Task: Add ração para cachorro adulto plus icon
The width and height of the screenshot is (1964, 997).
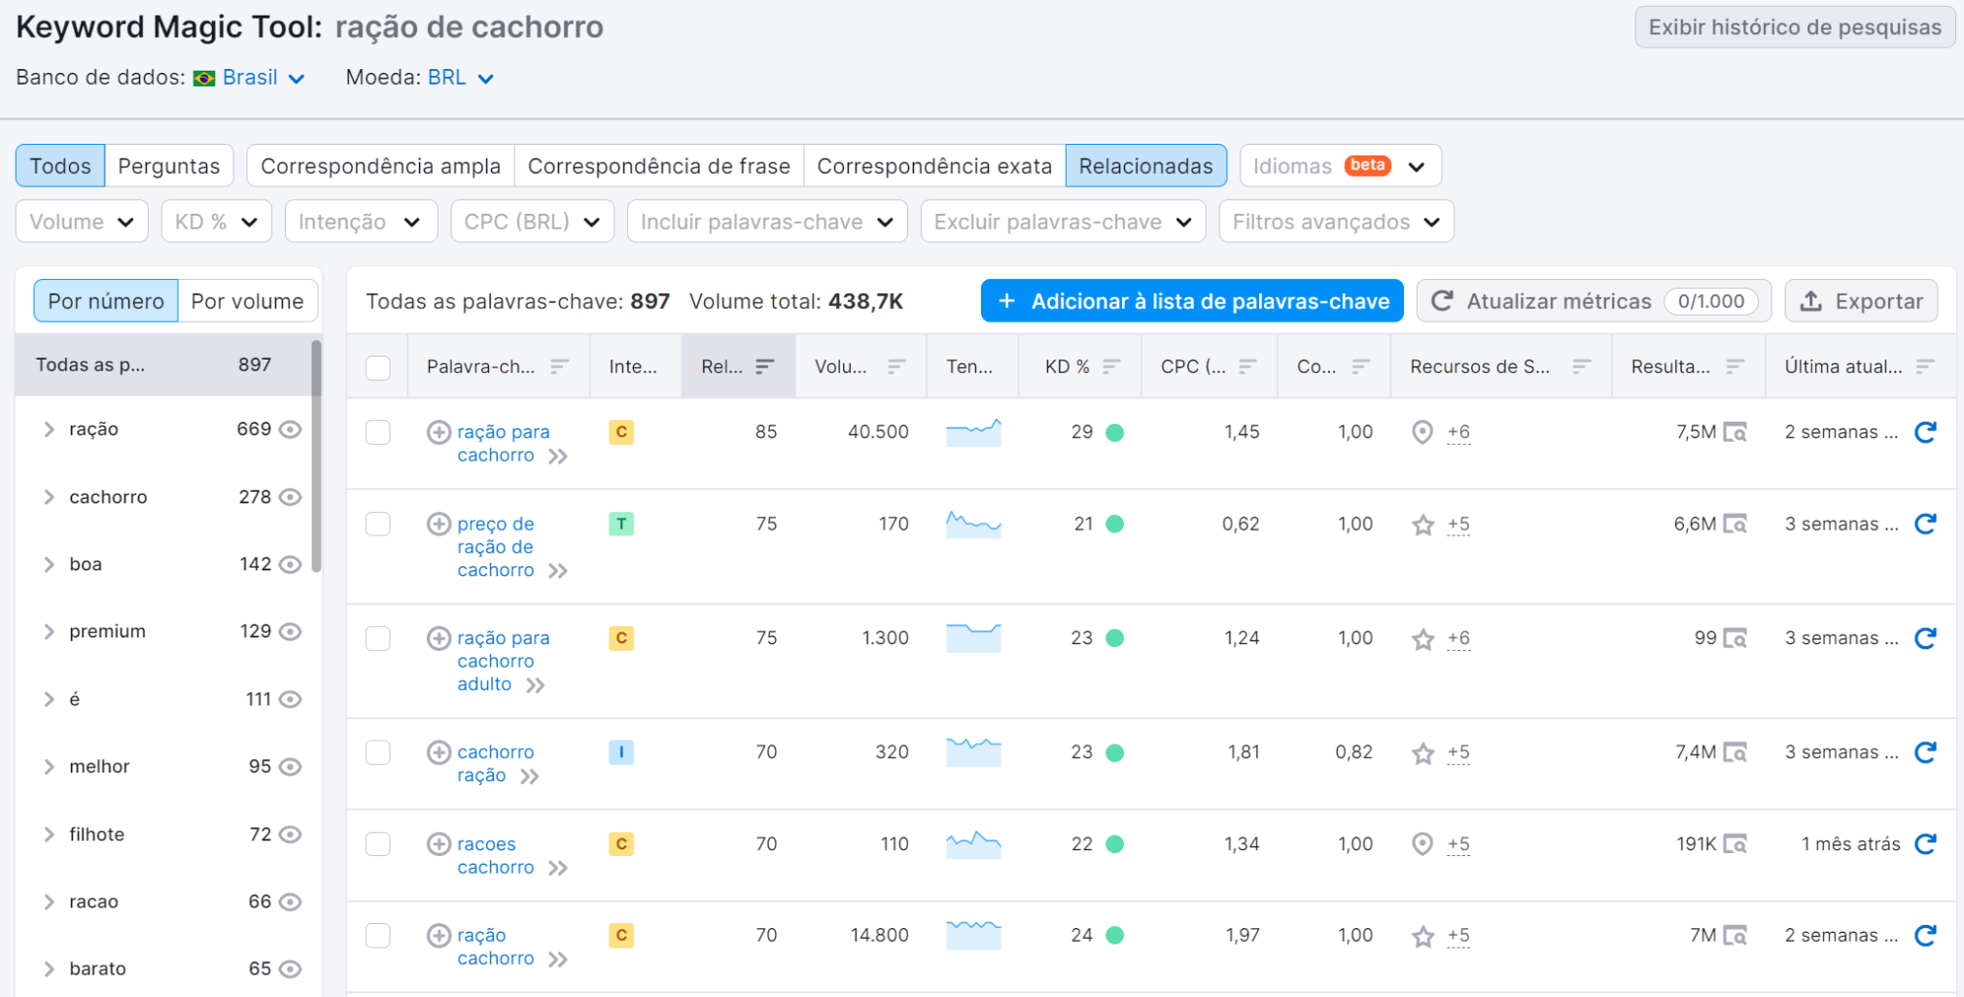Action: tap(438, 637)
